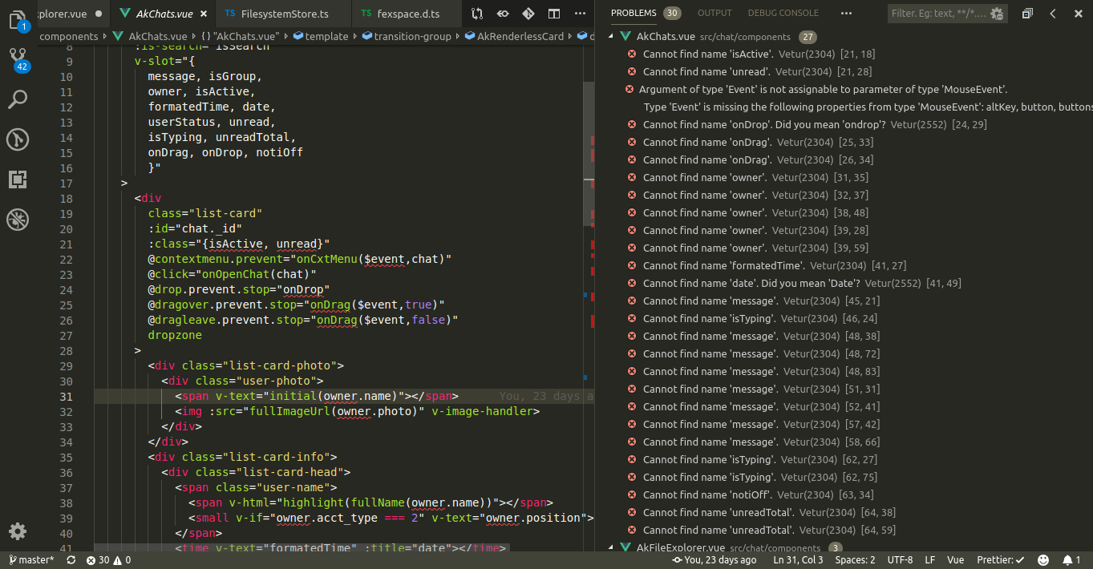This screenshot has height=569, width=1093.
Task: Open panel More tabs ellipsis
Action: point(846,14)
